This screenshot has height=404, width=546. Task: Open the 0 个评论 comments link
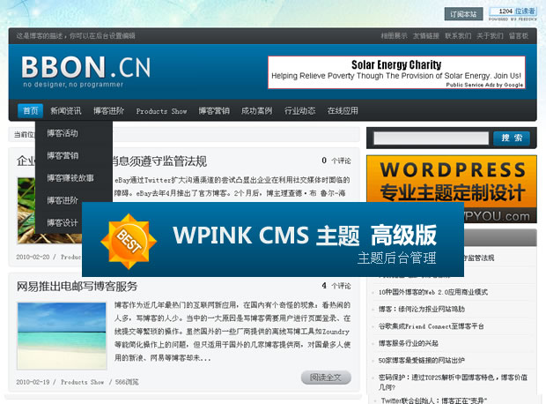coord(336,161)
